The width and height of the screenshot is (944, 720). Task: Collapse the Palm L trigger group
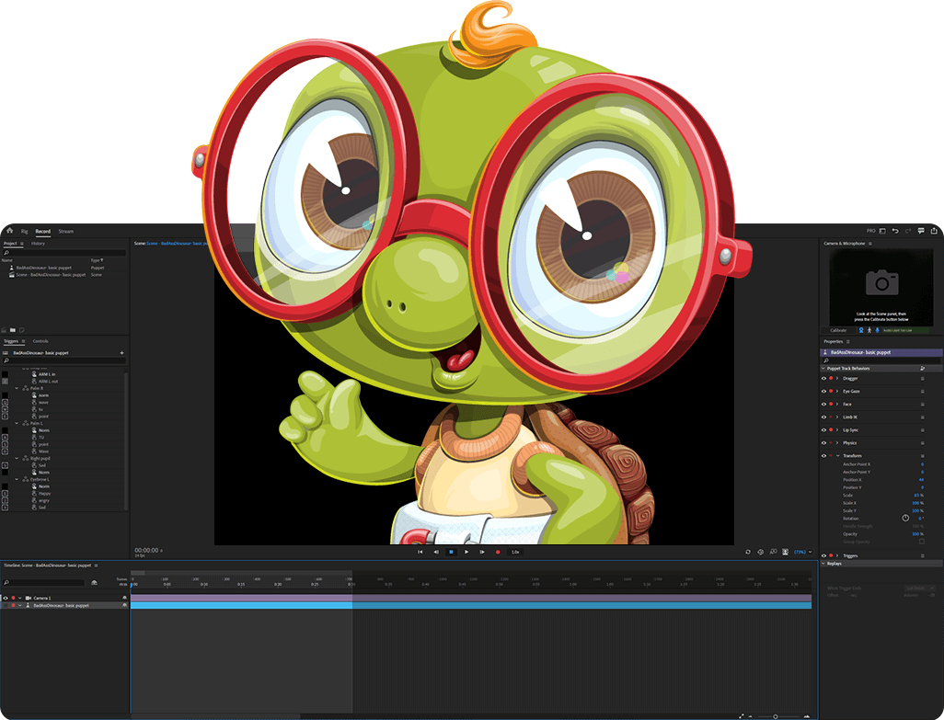17,423
